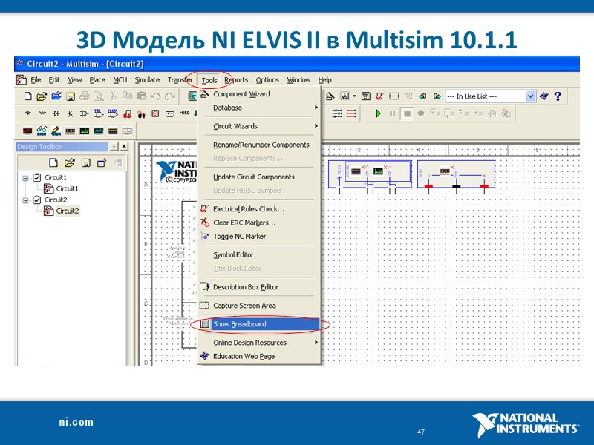Run the simulation with green play button
The image size is (594, 445).
pos(378,113)
